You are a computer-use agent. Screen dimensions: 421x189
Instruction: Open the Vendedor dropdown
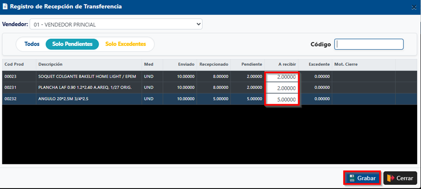point(116,24)
